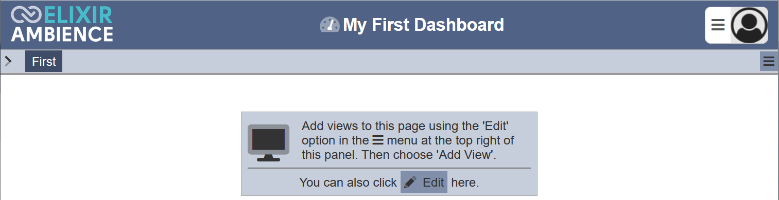
Task: Click the AMBIENCE wordmark in the header
Action: [x=62, y=34]
